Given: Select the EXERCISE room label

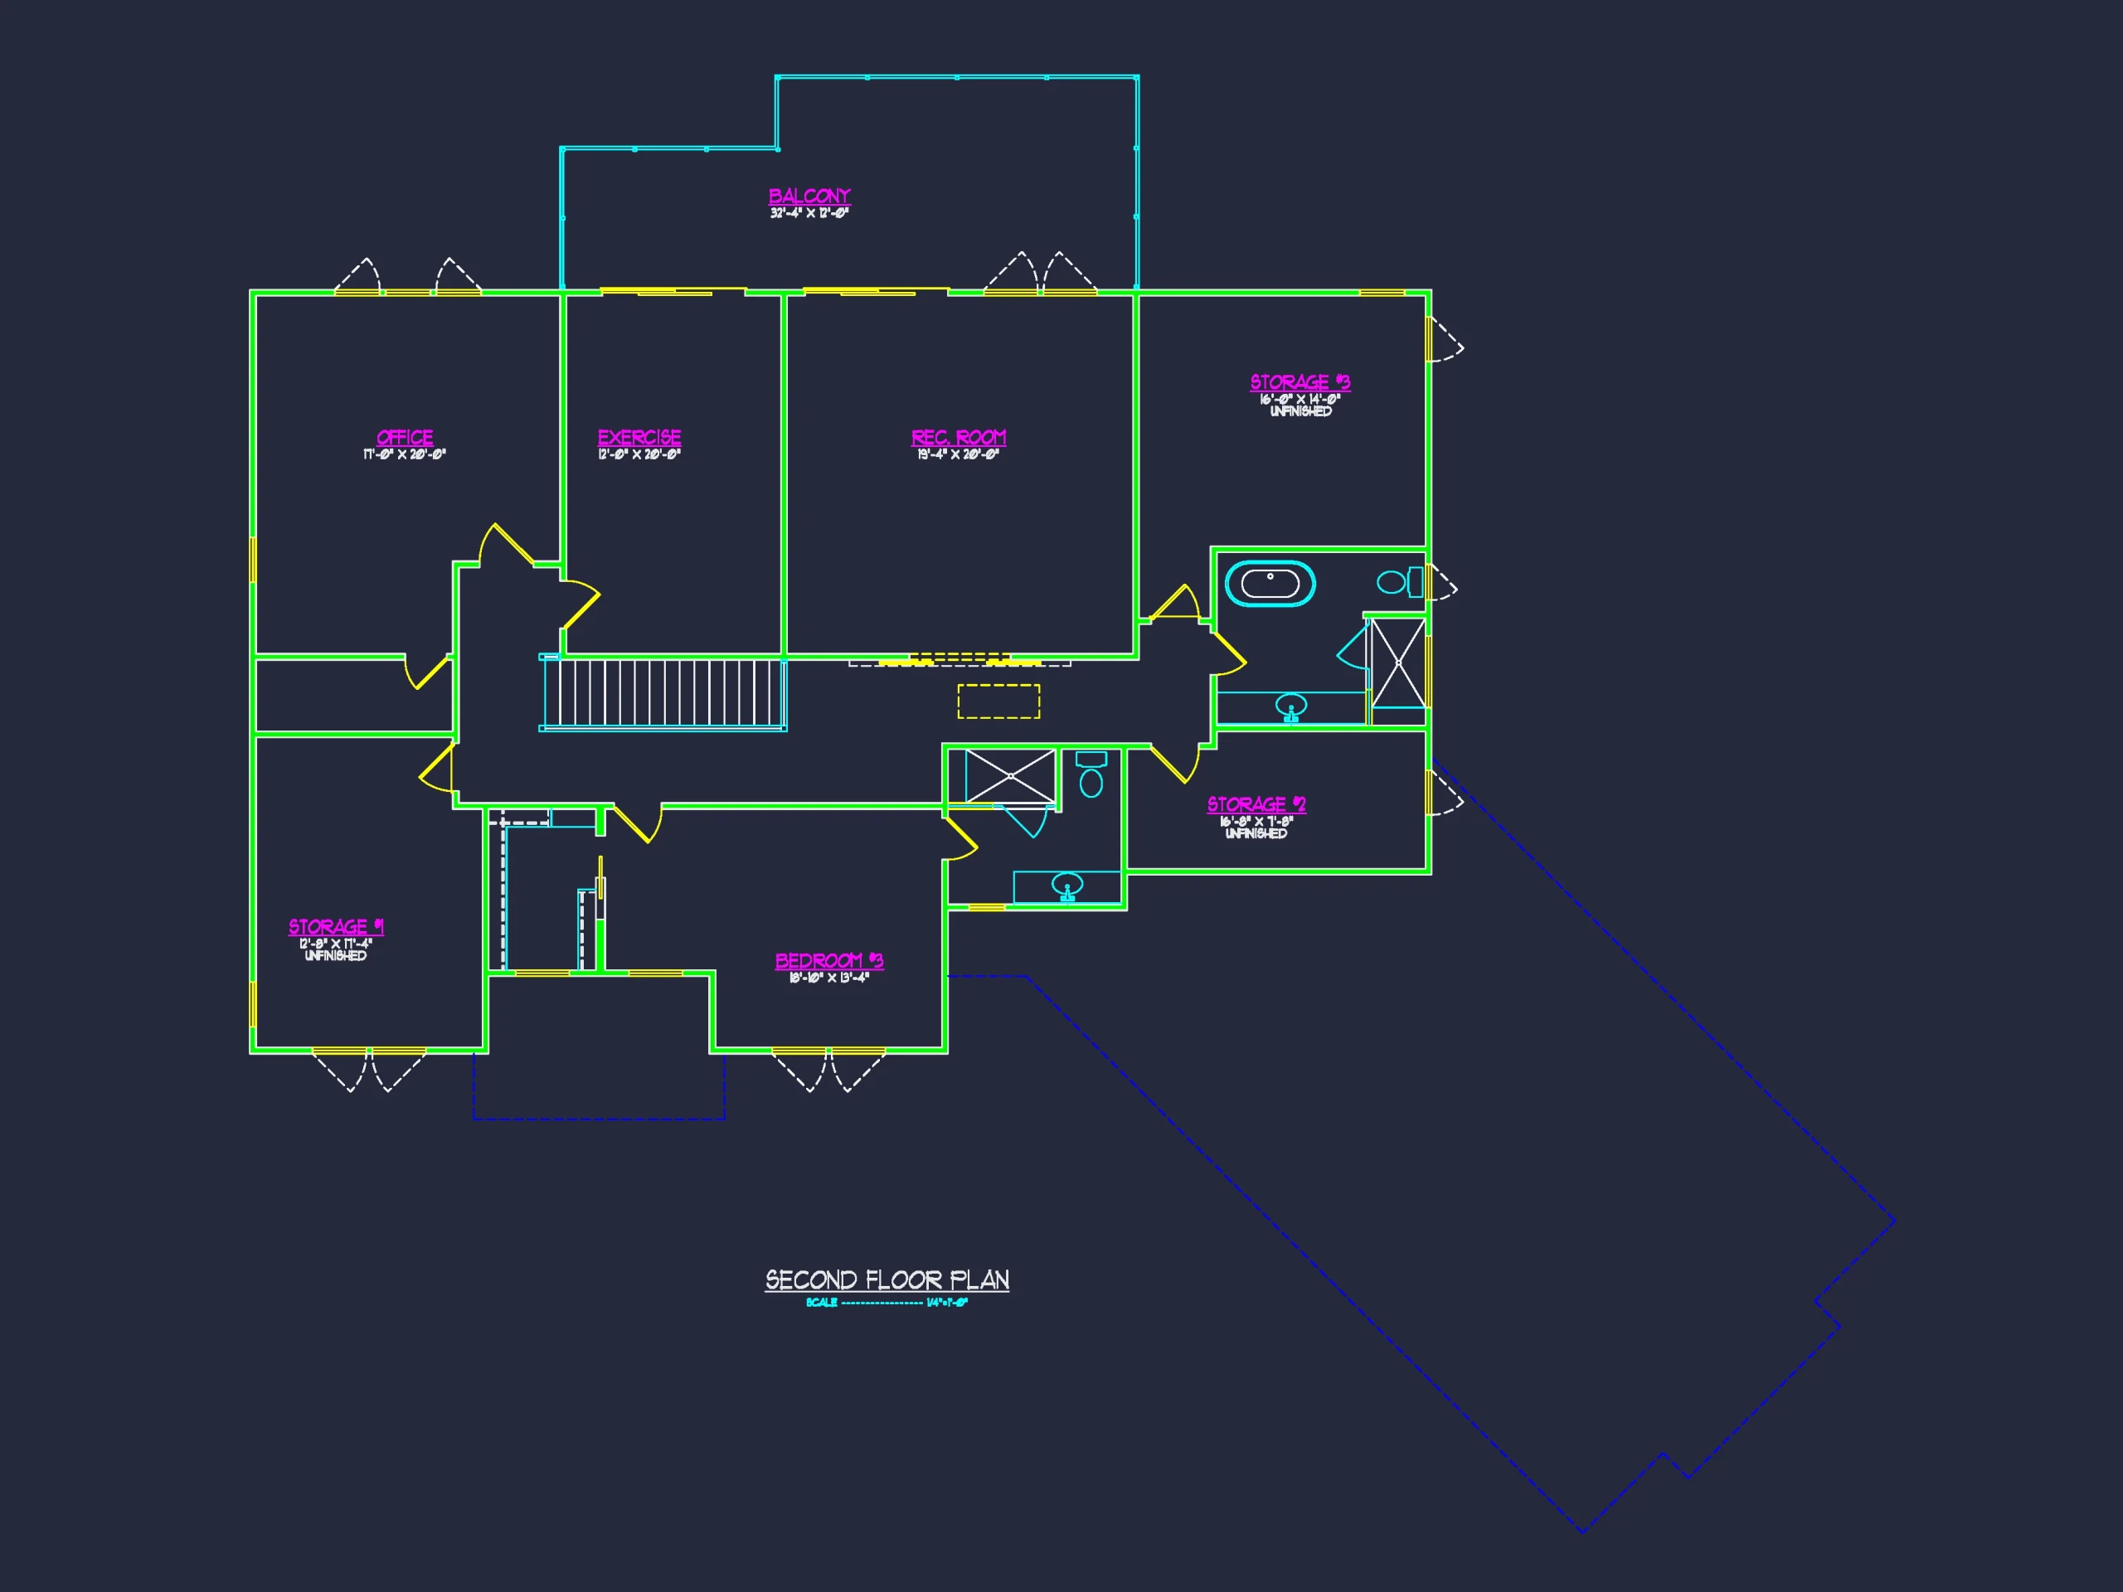Looking at the screenshot, I should tap(639, 438).
